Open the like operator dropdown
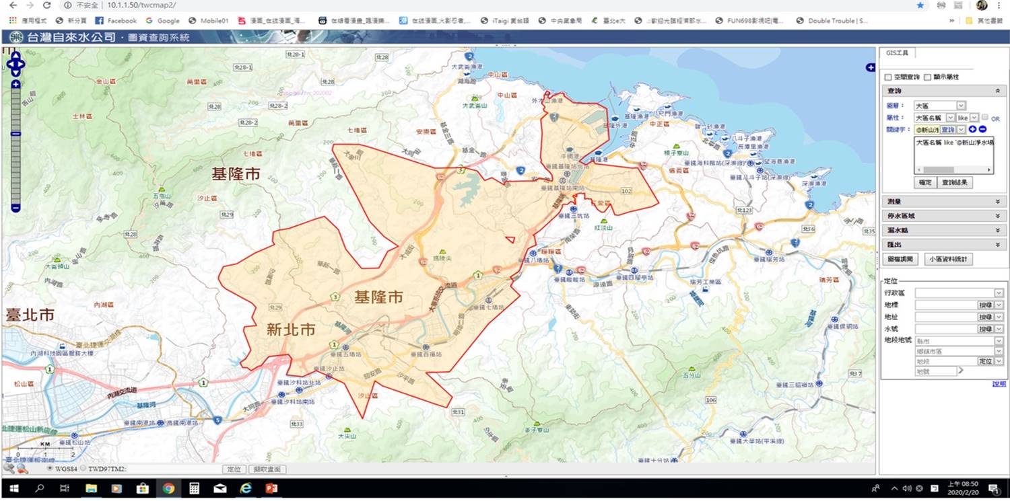This screenshot has width=1010, height=501. (968, 118)
